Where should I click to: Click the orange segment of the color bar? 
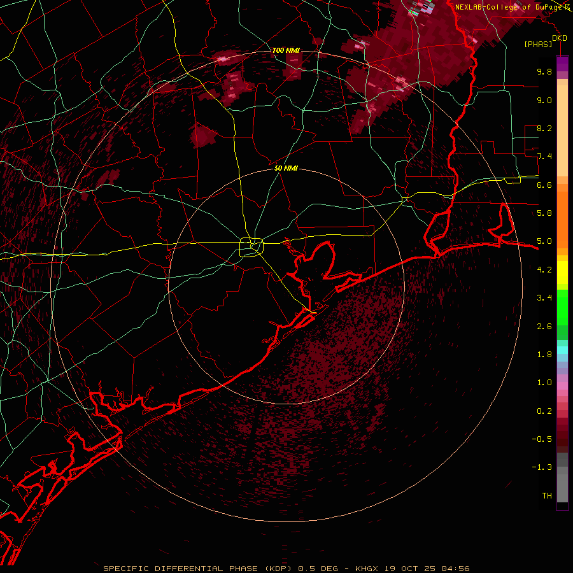pyautogui.click(x=562, y=219)
